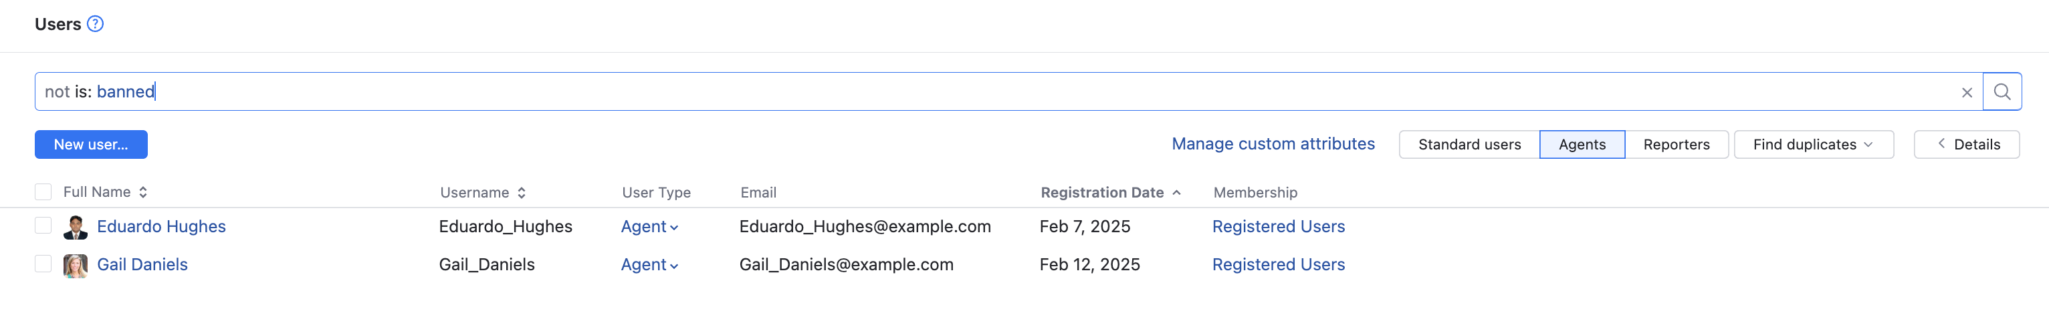
Task: Open the Manage custom attributes link
Action: point(1273,143)
